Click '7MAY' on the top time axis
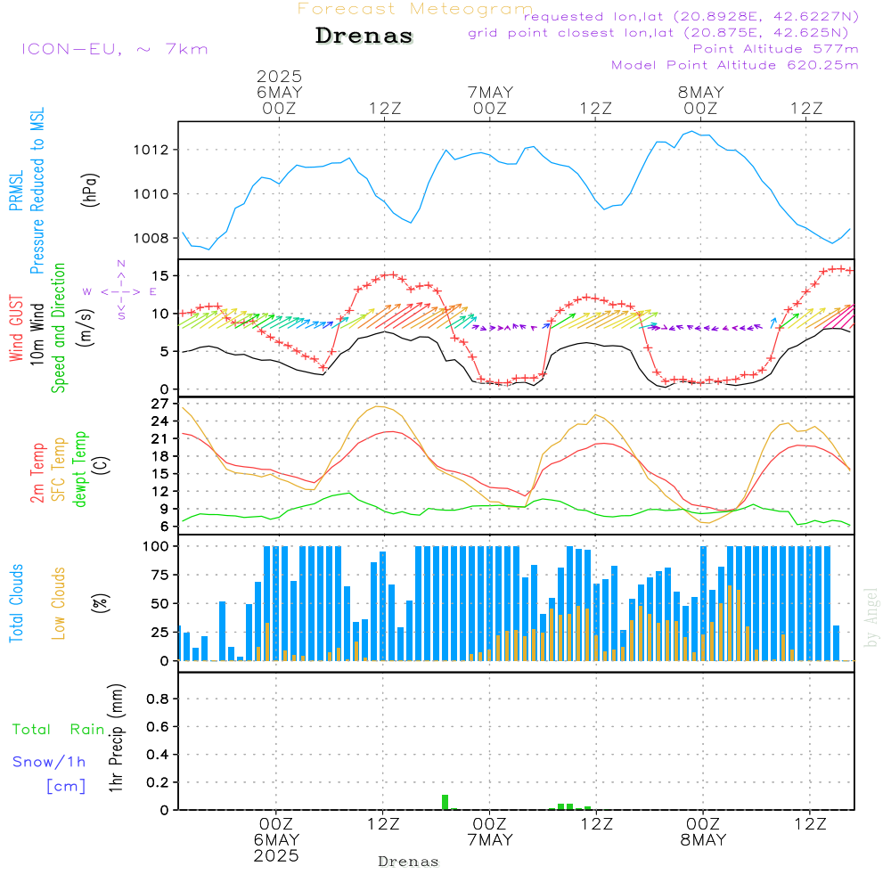The width and height of the screenshot is (891, 891). 490,93
